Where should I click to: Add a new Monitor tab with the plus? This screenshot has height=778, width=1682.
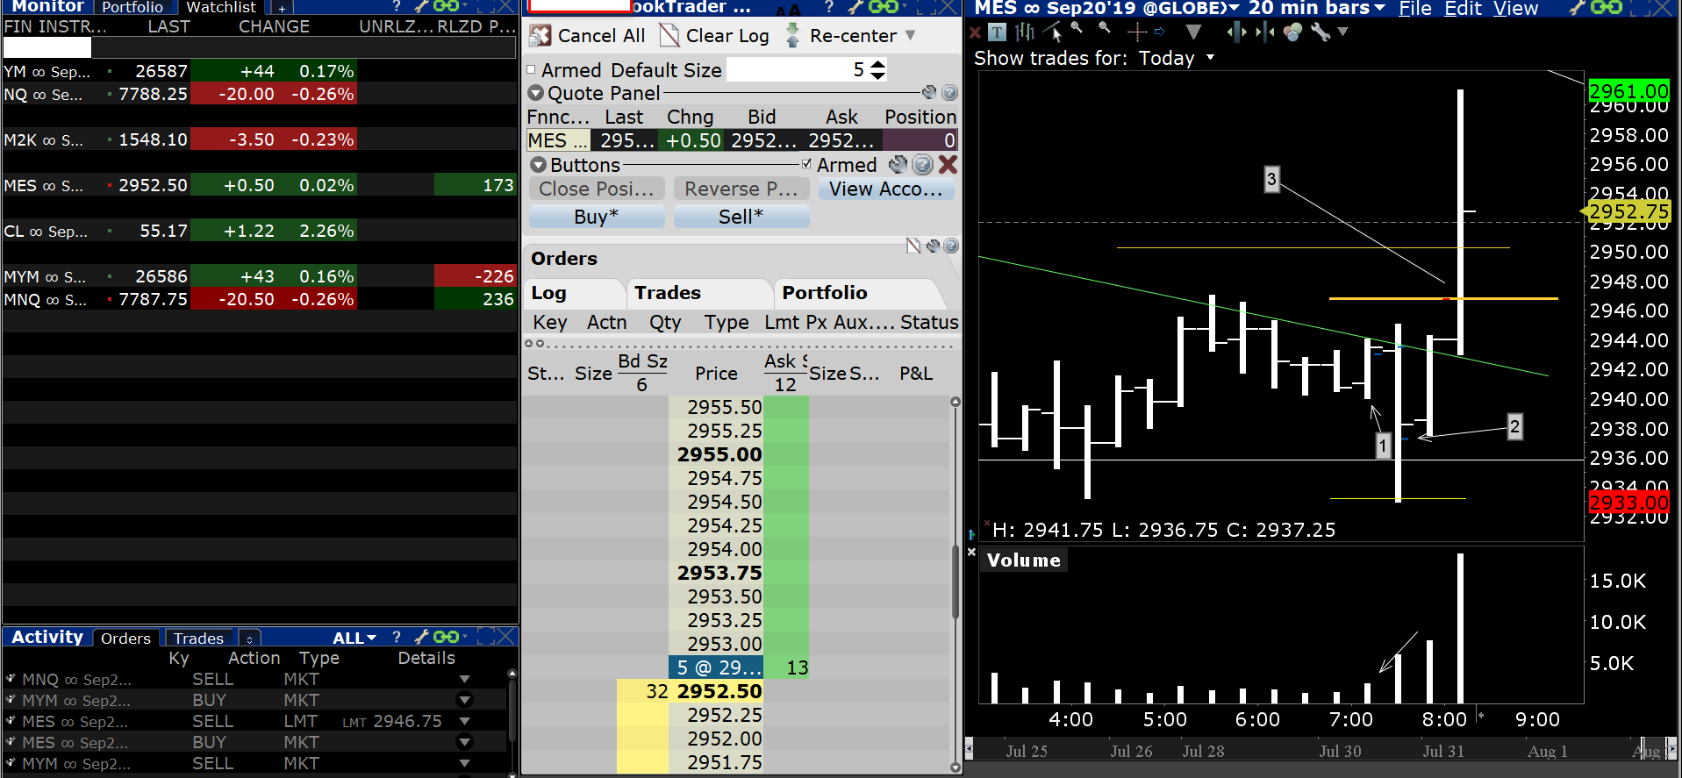[x=282, y=8]
